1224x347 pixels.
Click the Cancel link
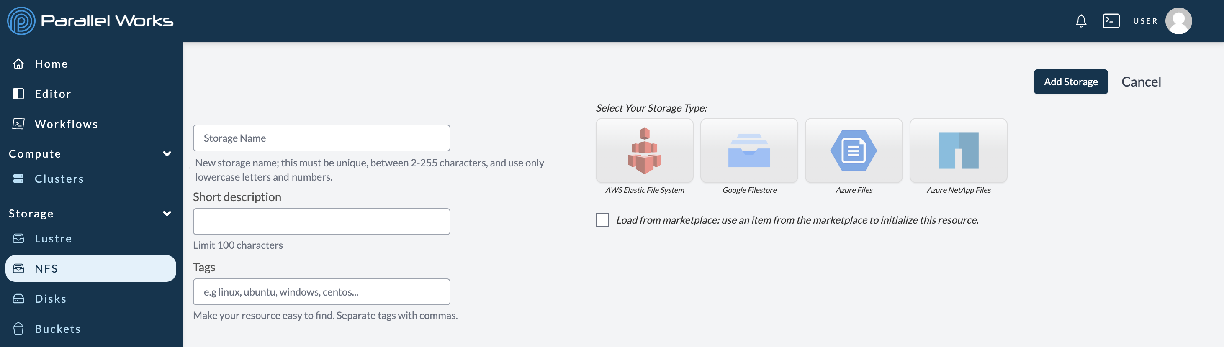pyautogui.click(x=1141, y=82)
